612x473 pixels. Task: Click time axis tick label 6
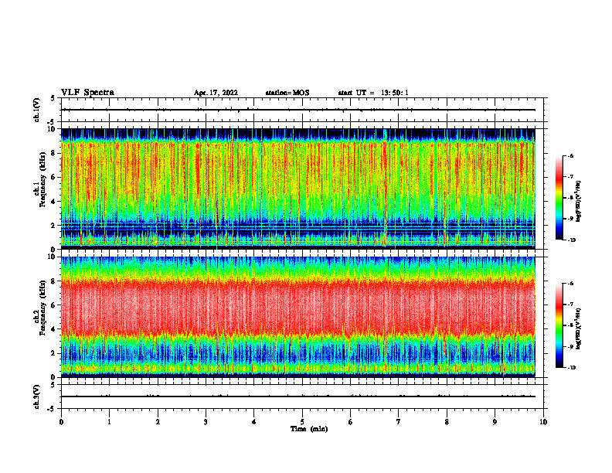pyautogui.click(x=351, y=422)
